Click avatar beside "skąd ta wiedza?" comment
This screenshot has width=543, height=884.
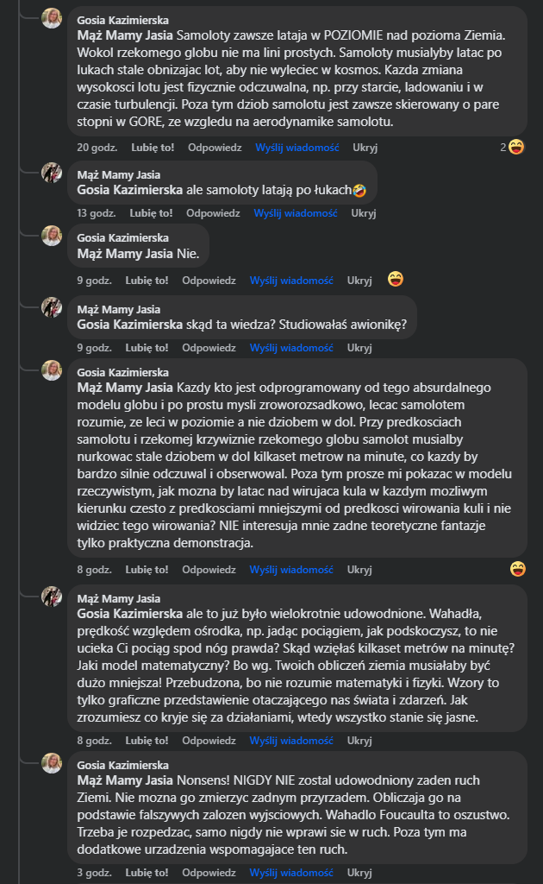(52, 307)
